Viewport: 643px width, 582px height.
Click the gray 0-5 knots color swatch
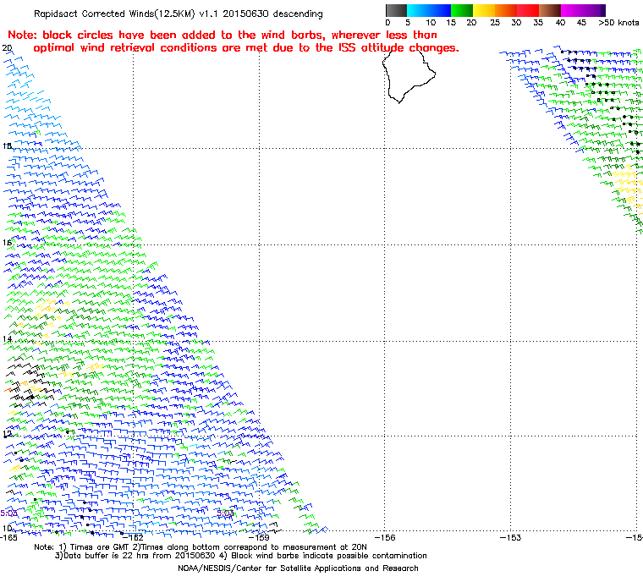[396, 10]
